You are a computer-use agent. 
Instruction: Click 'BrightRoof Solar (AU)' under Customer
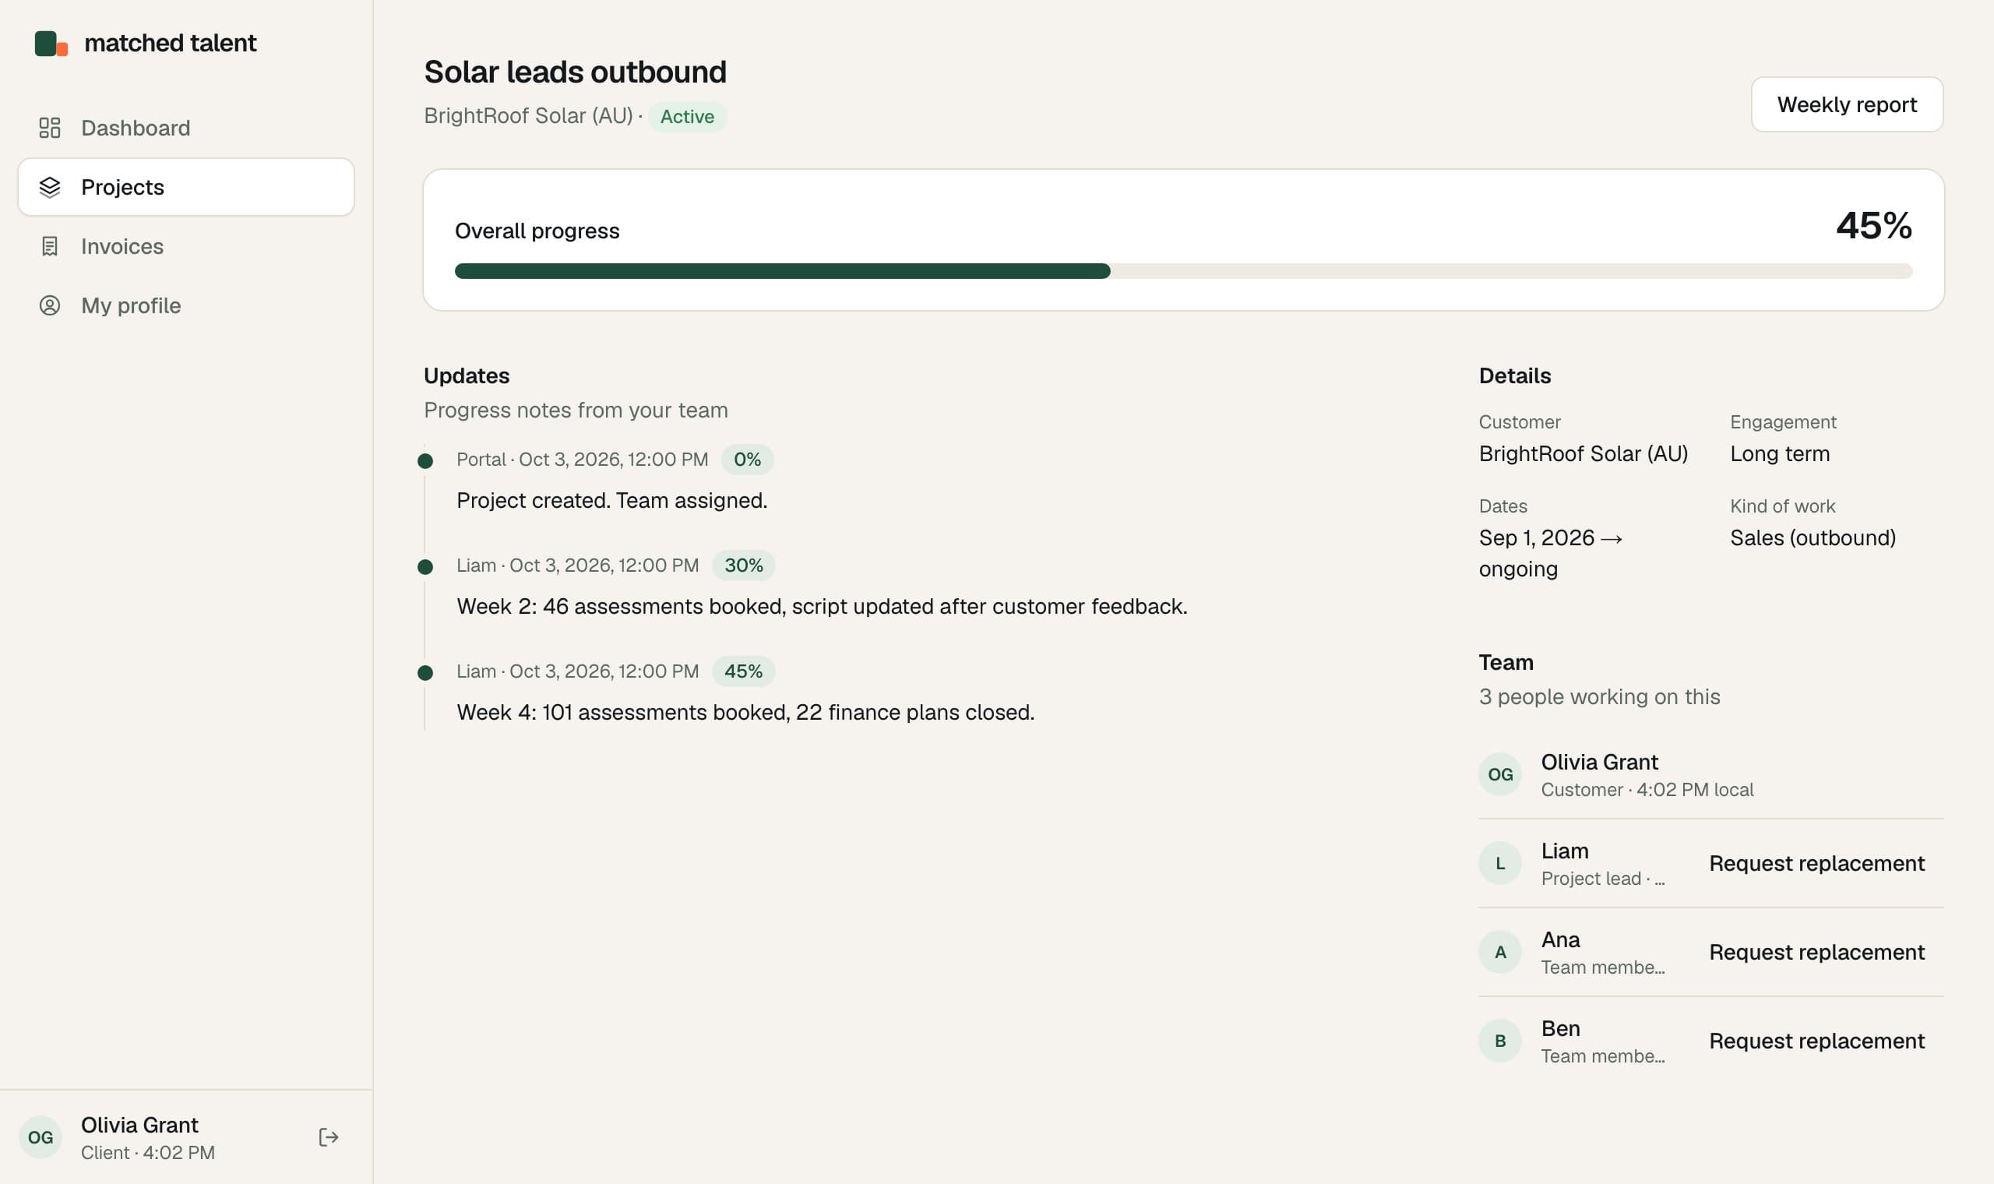pos(1584,453)
